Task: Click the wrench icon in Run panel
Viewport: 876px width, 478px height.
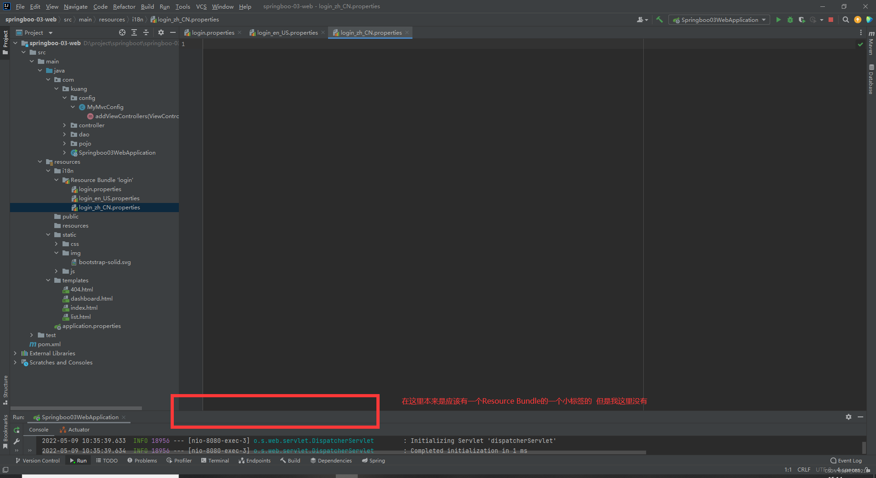Action: point(17,441)
